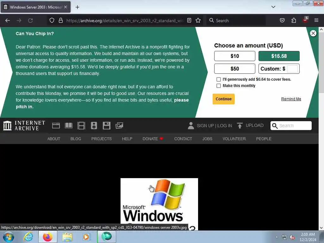
Task: Click the page vertical scrollbar thumb
Action: click(321, 62)
